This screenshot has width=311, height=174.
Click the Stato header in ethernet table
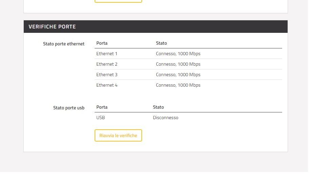161,43
